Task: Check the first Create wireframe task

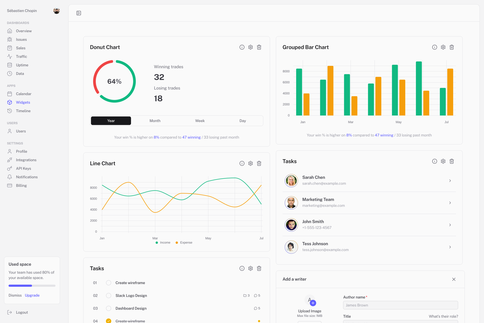Action: click(x=109, y=283)
